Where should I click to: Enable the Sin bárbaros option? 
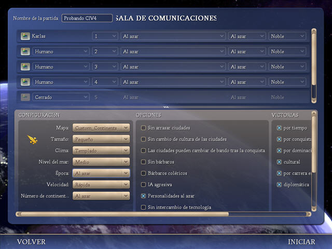(144, 162)
